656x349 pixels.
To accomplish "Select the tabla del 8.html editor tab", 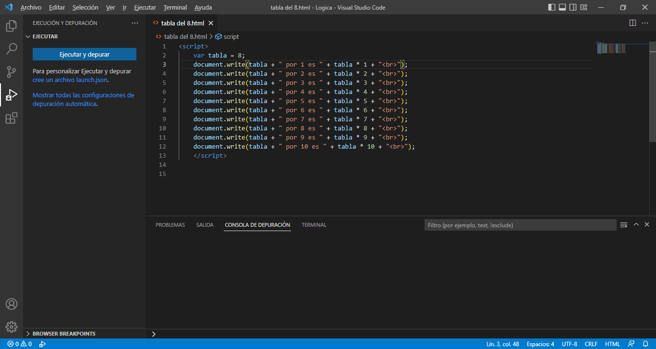I will pos(182,23).
